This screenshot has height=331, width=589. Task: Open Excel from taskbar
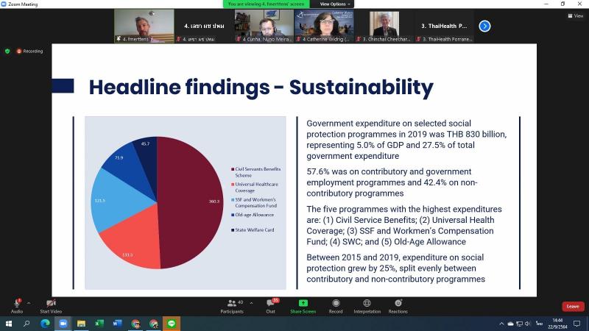click(99, 324)
